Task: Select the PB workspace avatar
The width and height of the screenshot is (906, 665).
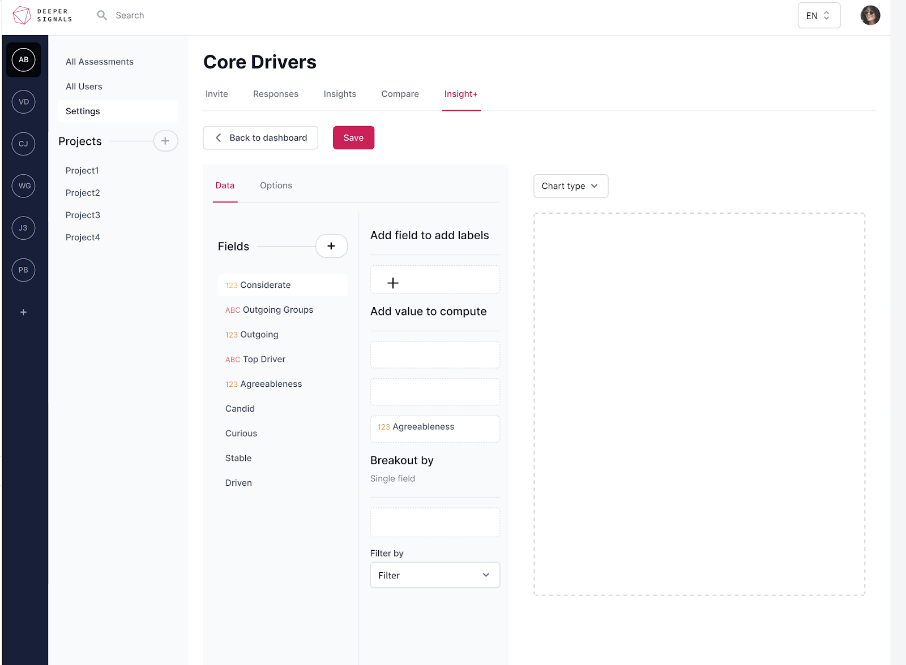Action: coord(23,270)
